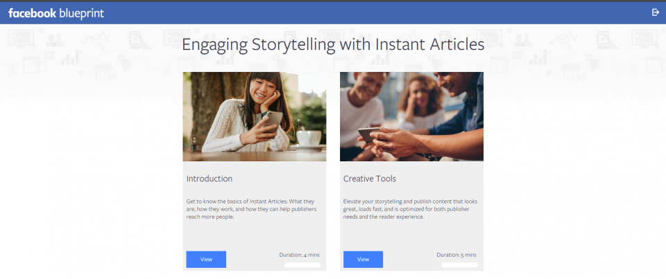Click the coffee cup in Introduction photo
Screen dimensions: 666x279
(308, 138)
